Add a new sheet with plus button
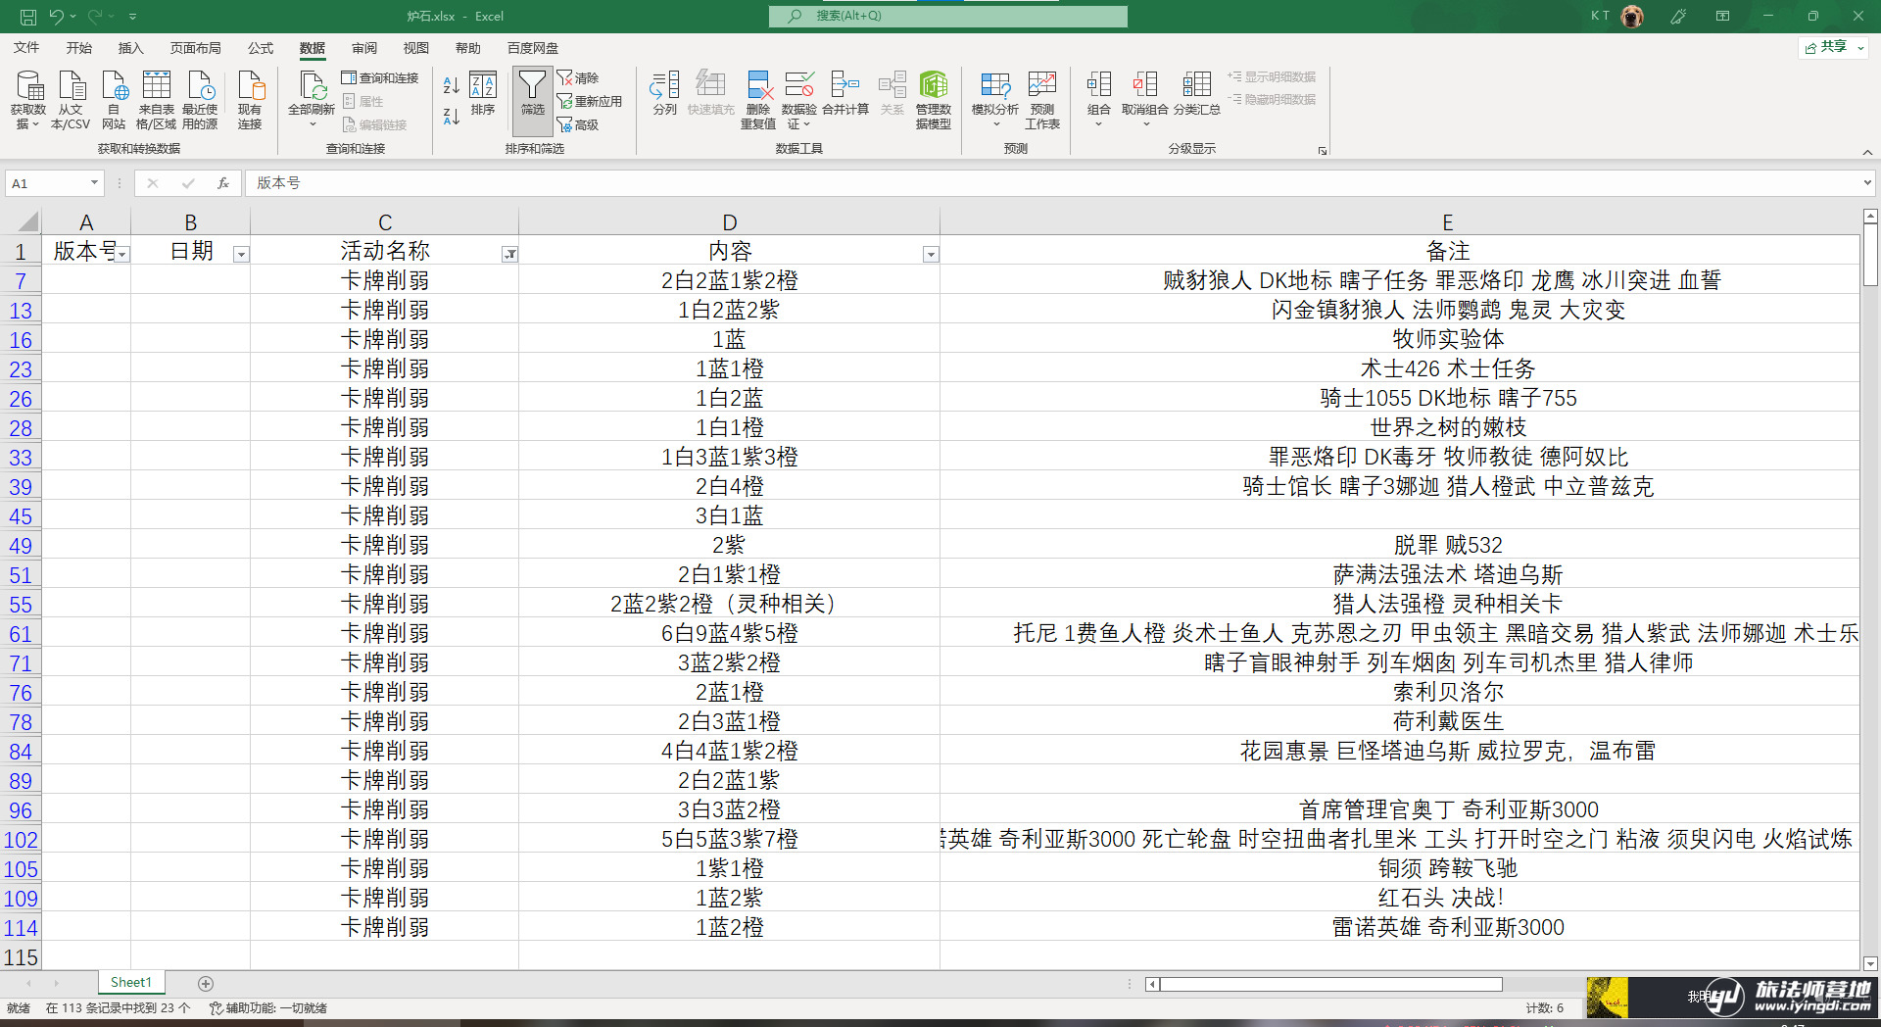The width and height of the screenshot is (1881, 1027). (206, 983)
